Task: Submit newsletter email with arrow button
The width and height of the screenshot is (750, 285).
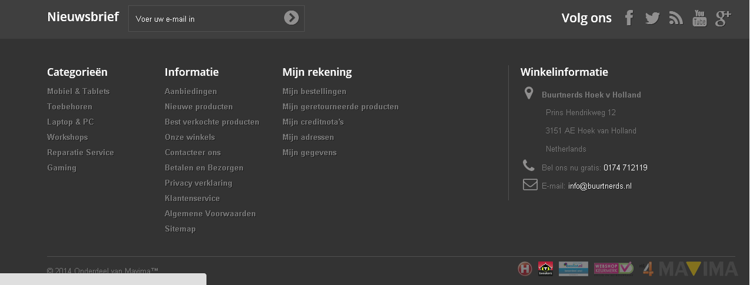Action: click(291, 18)
